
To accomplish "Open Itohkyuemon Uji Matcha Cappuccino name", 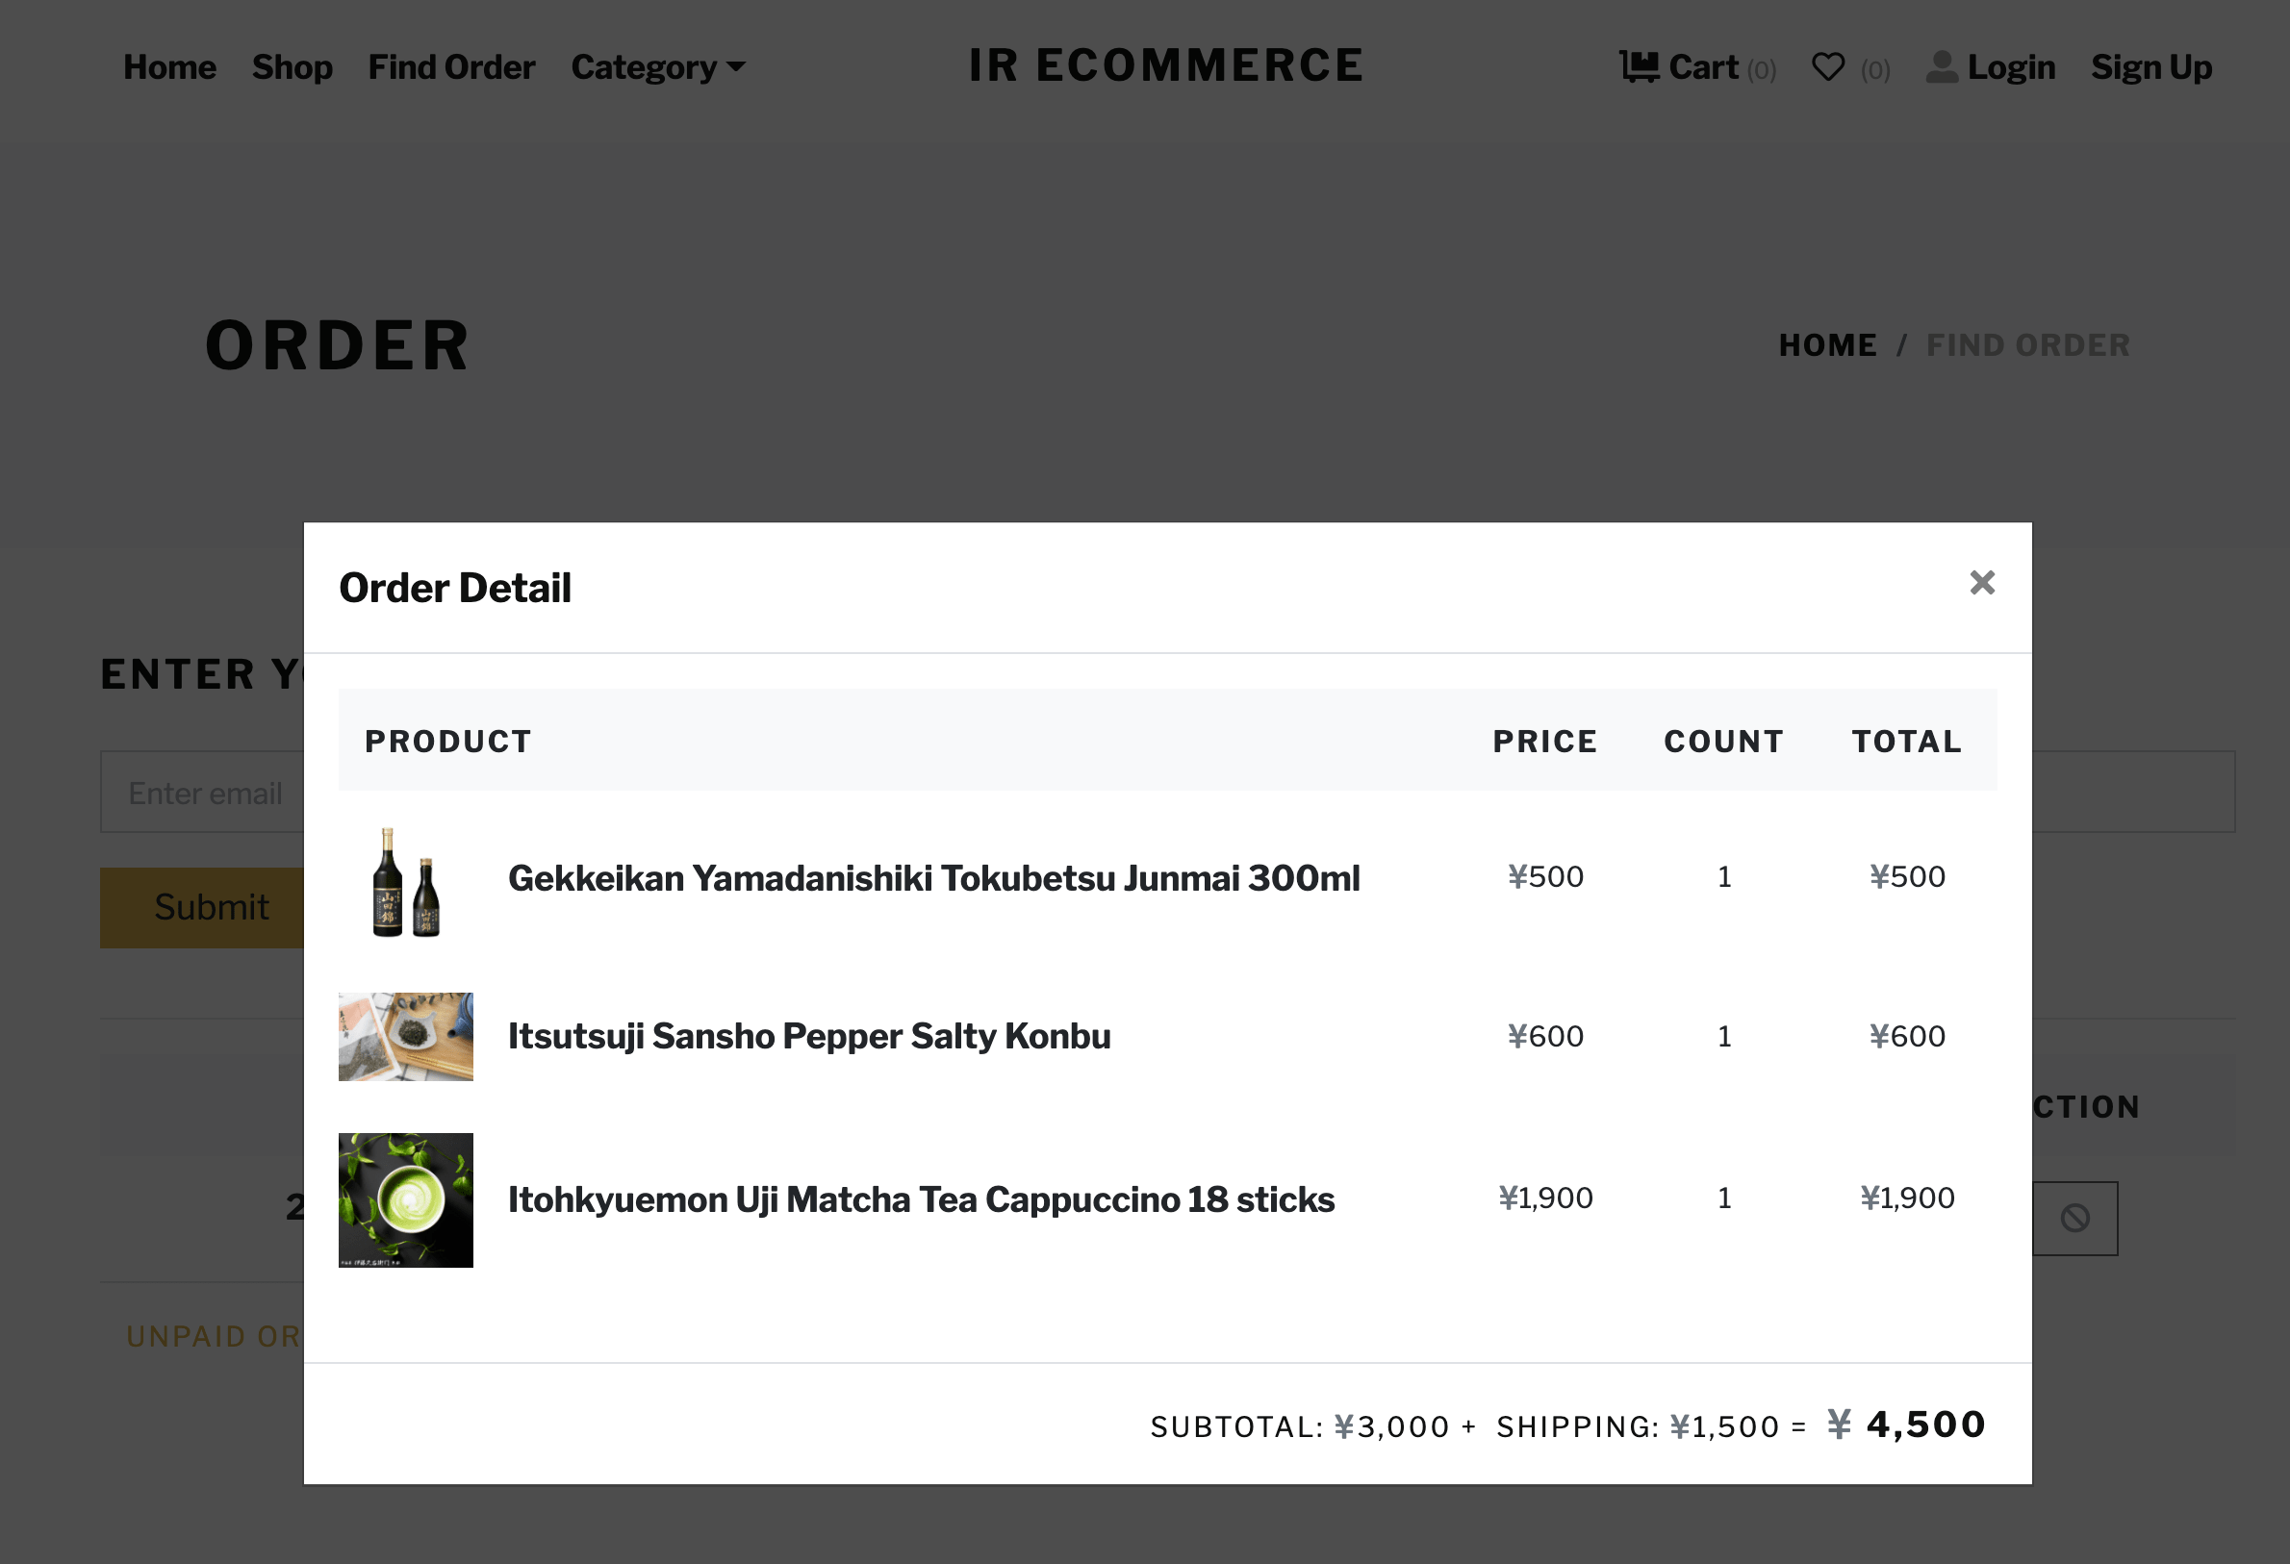I will point(921,1199).
